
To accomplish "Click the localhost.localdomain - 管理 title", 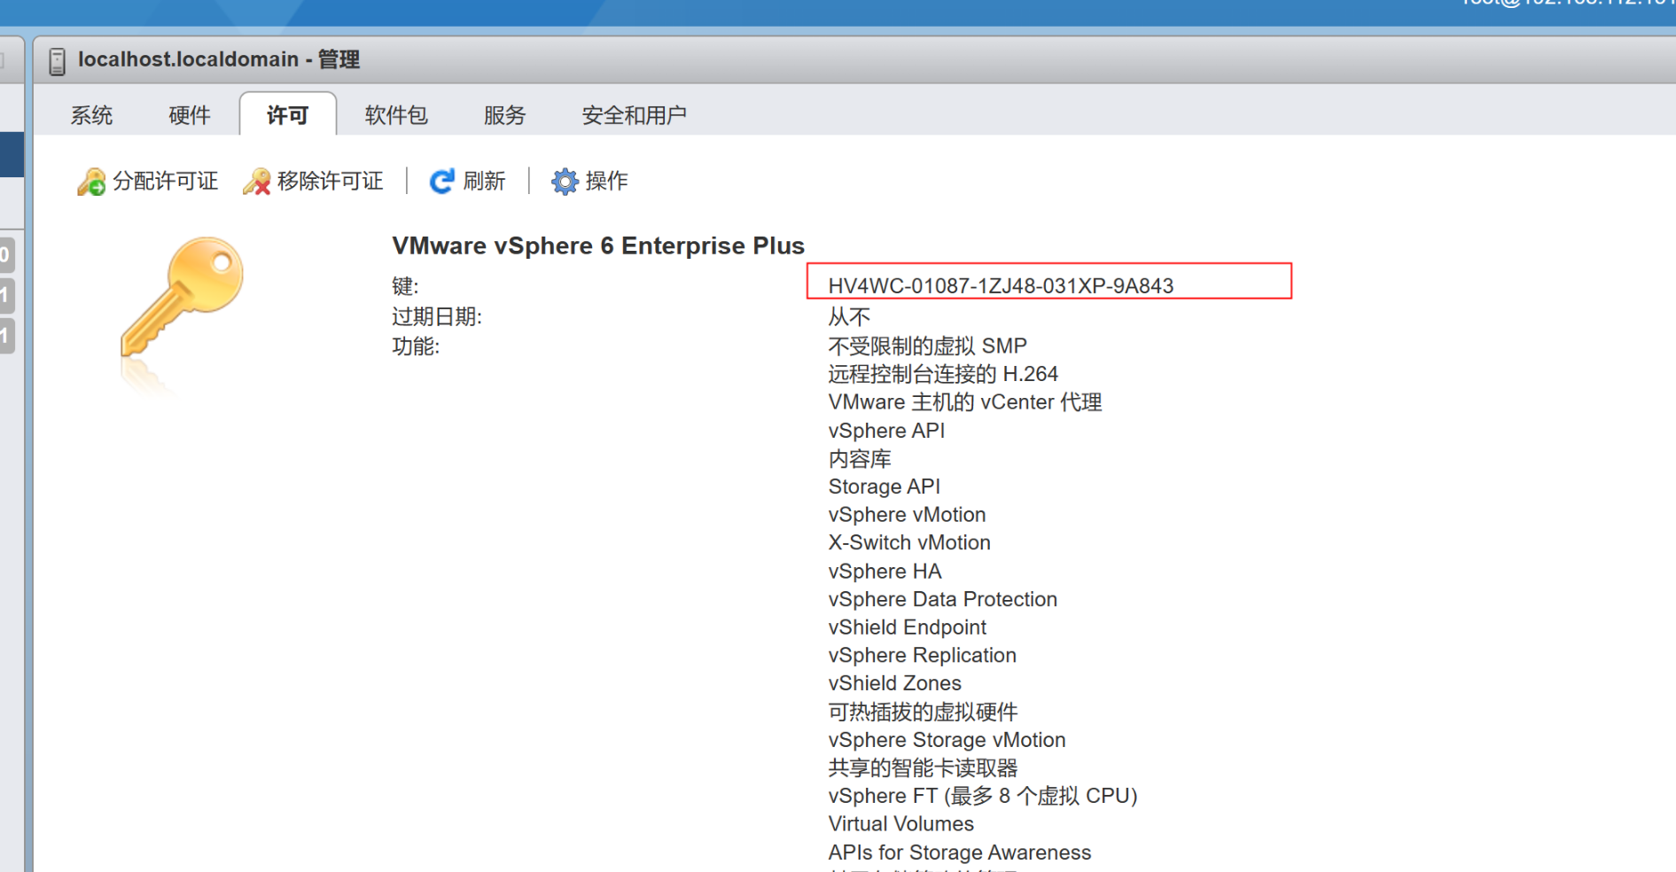I will [x=219, y=59].
